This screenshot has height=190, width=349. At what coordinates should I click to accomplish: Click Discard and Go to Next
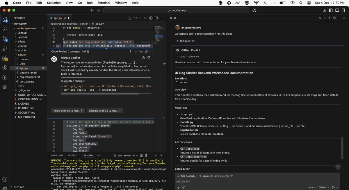tap(103, 111)
